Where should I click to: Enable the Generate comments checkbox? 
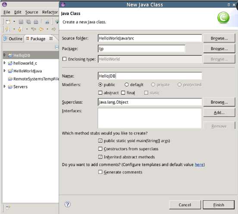[x=100, y=172]
